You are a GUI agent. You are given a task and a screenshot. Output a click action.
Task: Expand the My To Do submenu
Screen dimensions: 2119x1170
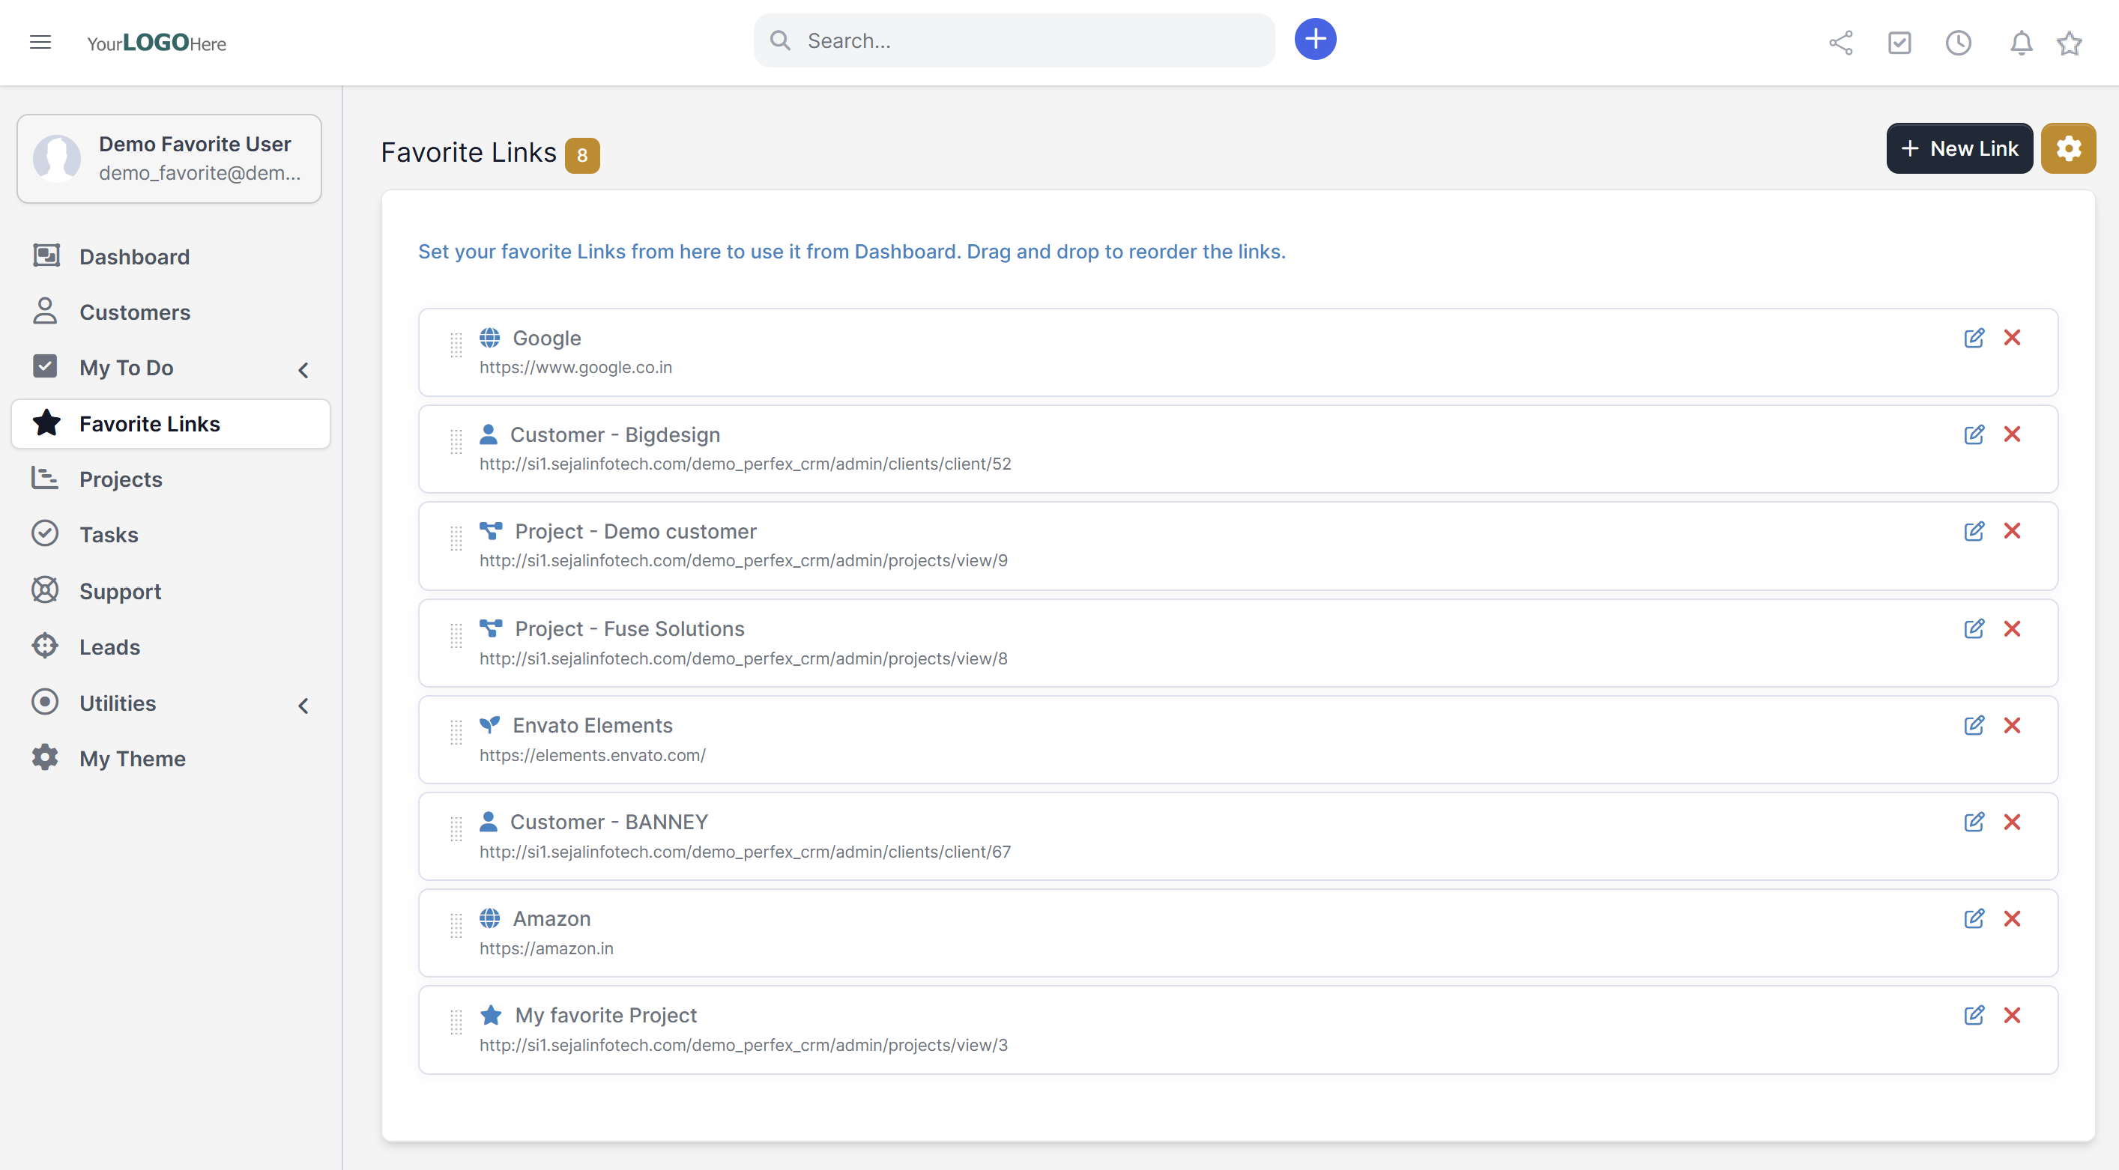click(303, 370)
